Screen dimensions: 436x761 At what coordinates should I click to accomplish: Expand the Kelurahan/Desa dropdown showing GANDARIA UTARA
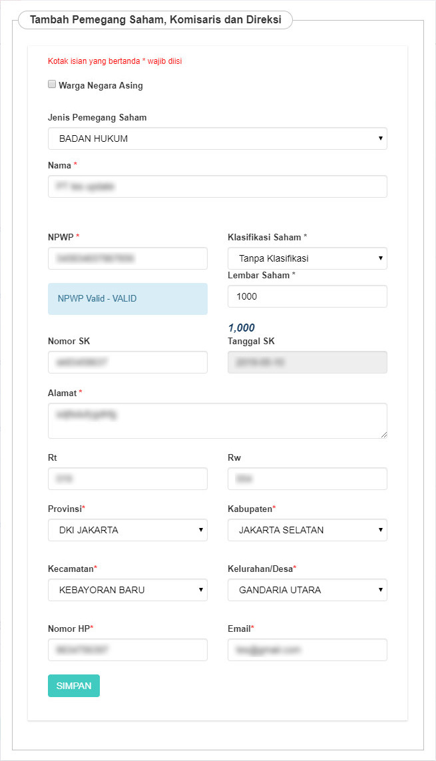pos(307,590)
